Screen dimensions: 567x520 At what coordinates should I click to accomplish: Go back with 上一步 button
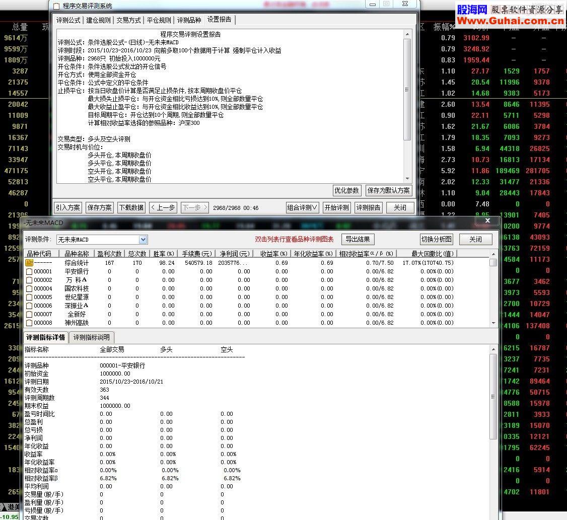point(163,207)
